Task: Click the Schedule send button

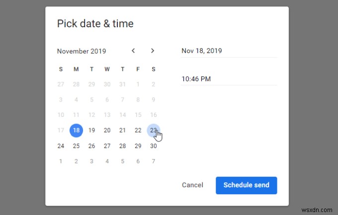Action: pyautogui.click(x=246, y=185)
